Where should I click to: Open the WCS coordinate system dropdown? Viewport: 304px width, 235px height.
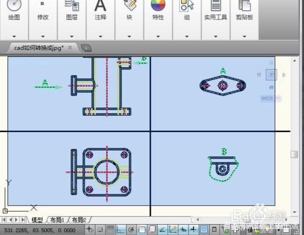point(271,99)
